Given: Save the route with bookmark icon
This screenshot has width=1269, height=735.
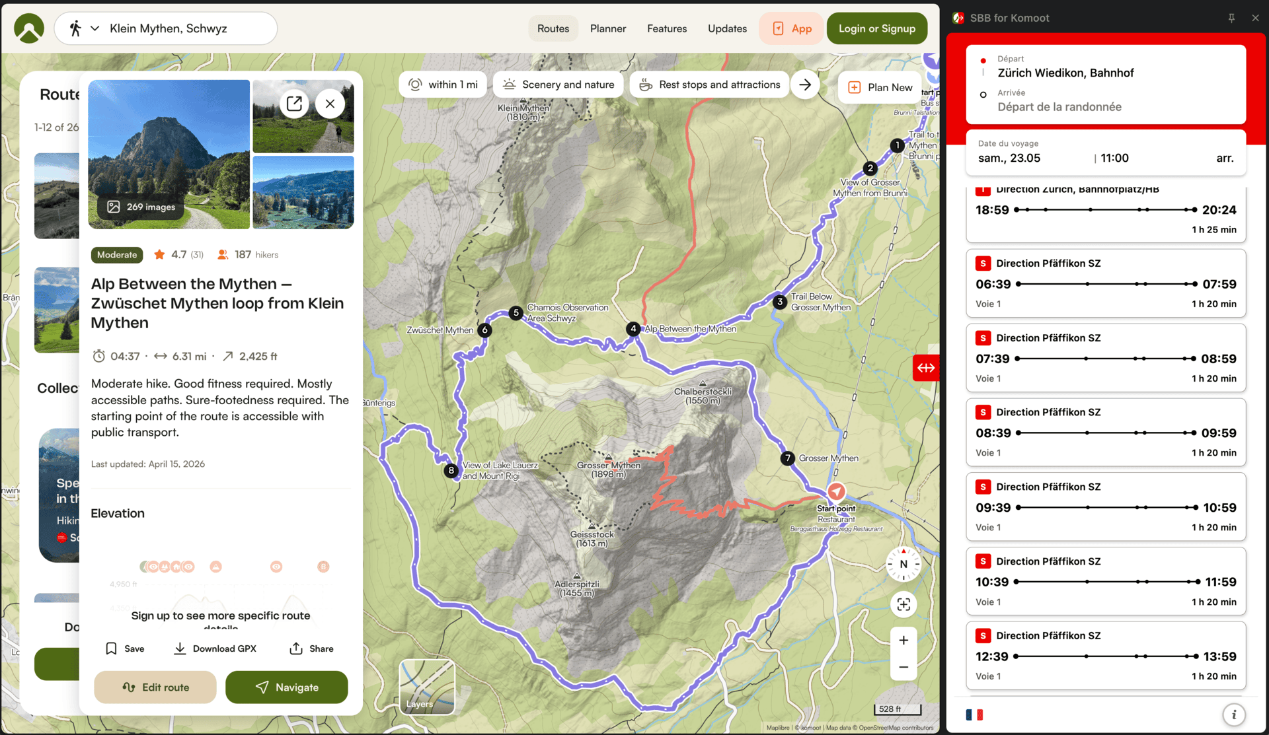Looking at the screenshot, I should (x=125, y=648).
